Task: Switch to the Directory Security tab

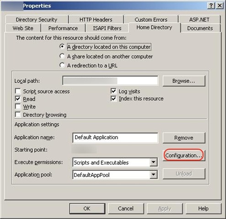Action: tap(37, 20)
